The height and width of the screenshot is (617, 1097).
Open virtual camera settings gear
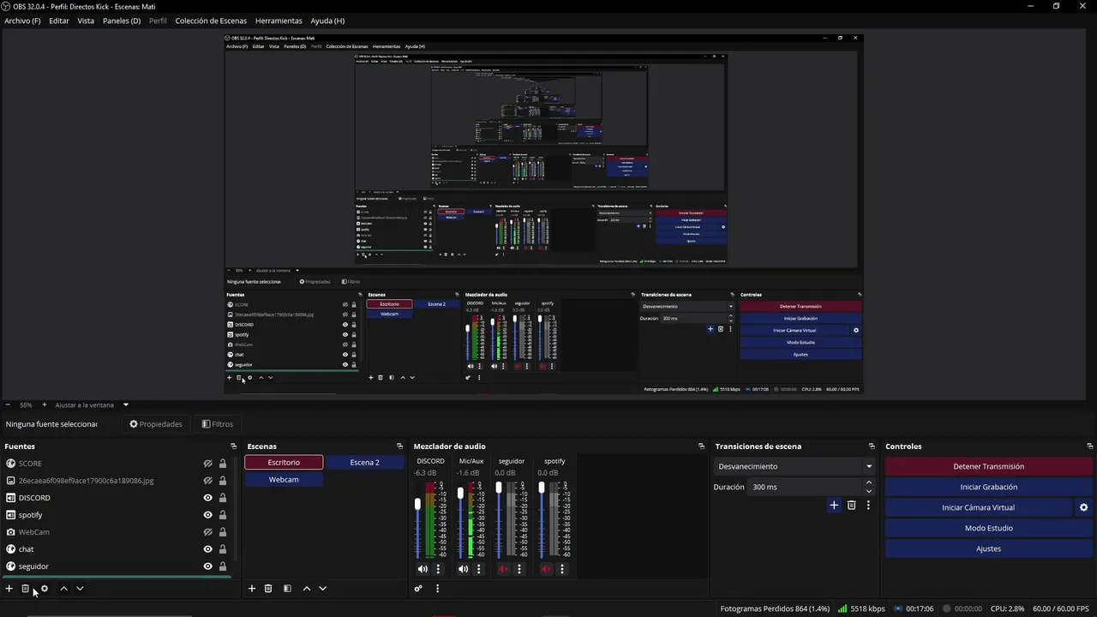(x=1083, y=507)
